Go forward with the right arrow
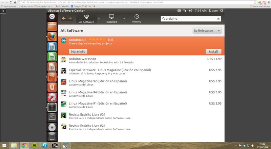Image resolution: width=271 pixels, height=149 pixels. pyautogui.click(x=70, y=19)
